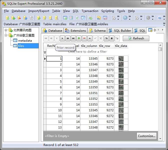This screenshot has width=168, height=150.
Task: Click the user/import toolbar icon with green arrow
Action: click(x=90, y=18)
